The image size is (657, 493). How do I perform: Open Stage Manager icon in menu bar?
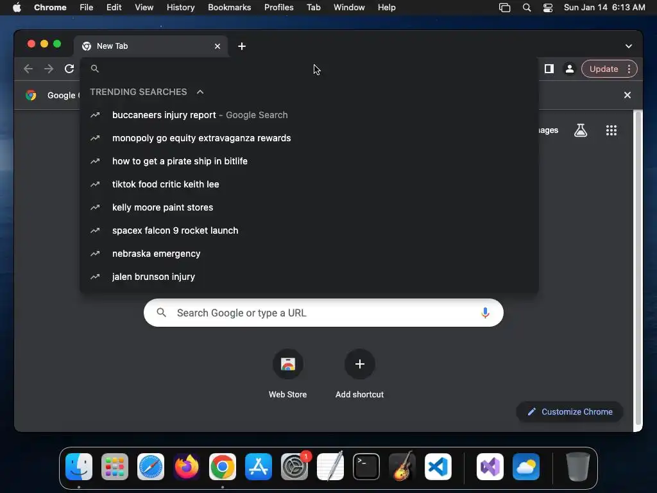[x=504, y=8]
